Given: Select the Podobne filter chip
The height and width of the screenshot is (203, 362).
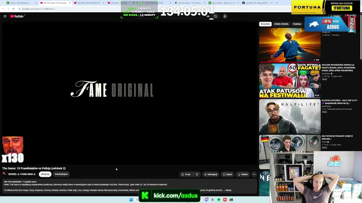Looking at the screenshot, I should click(297, 24).
